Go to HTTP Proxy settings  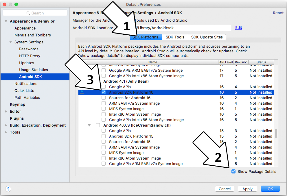click(x=30, y=56)
